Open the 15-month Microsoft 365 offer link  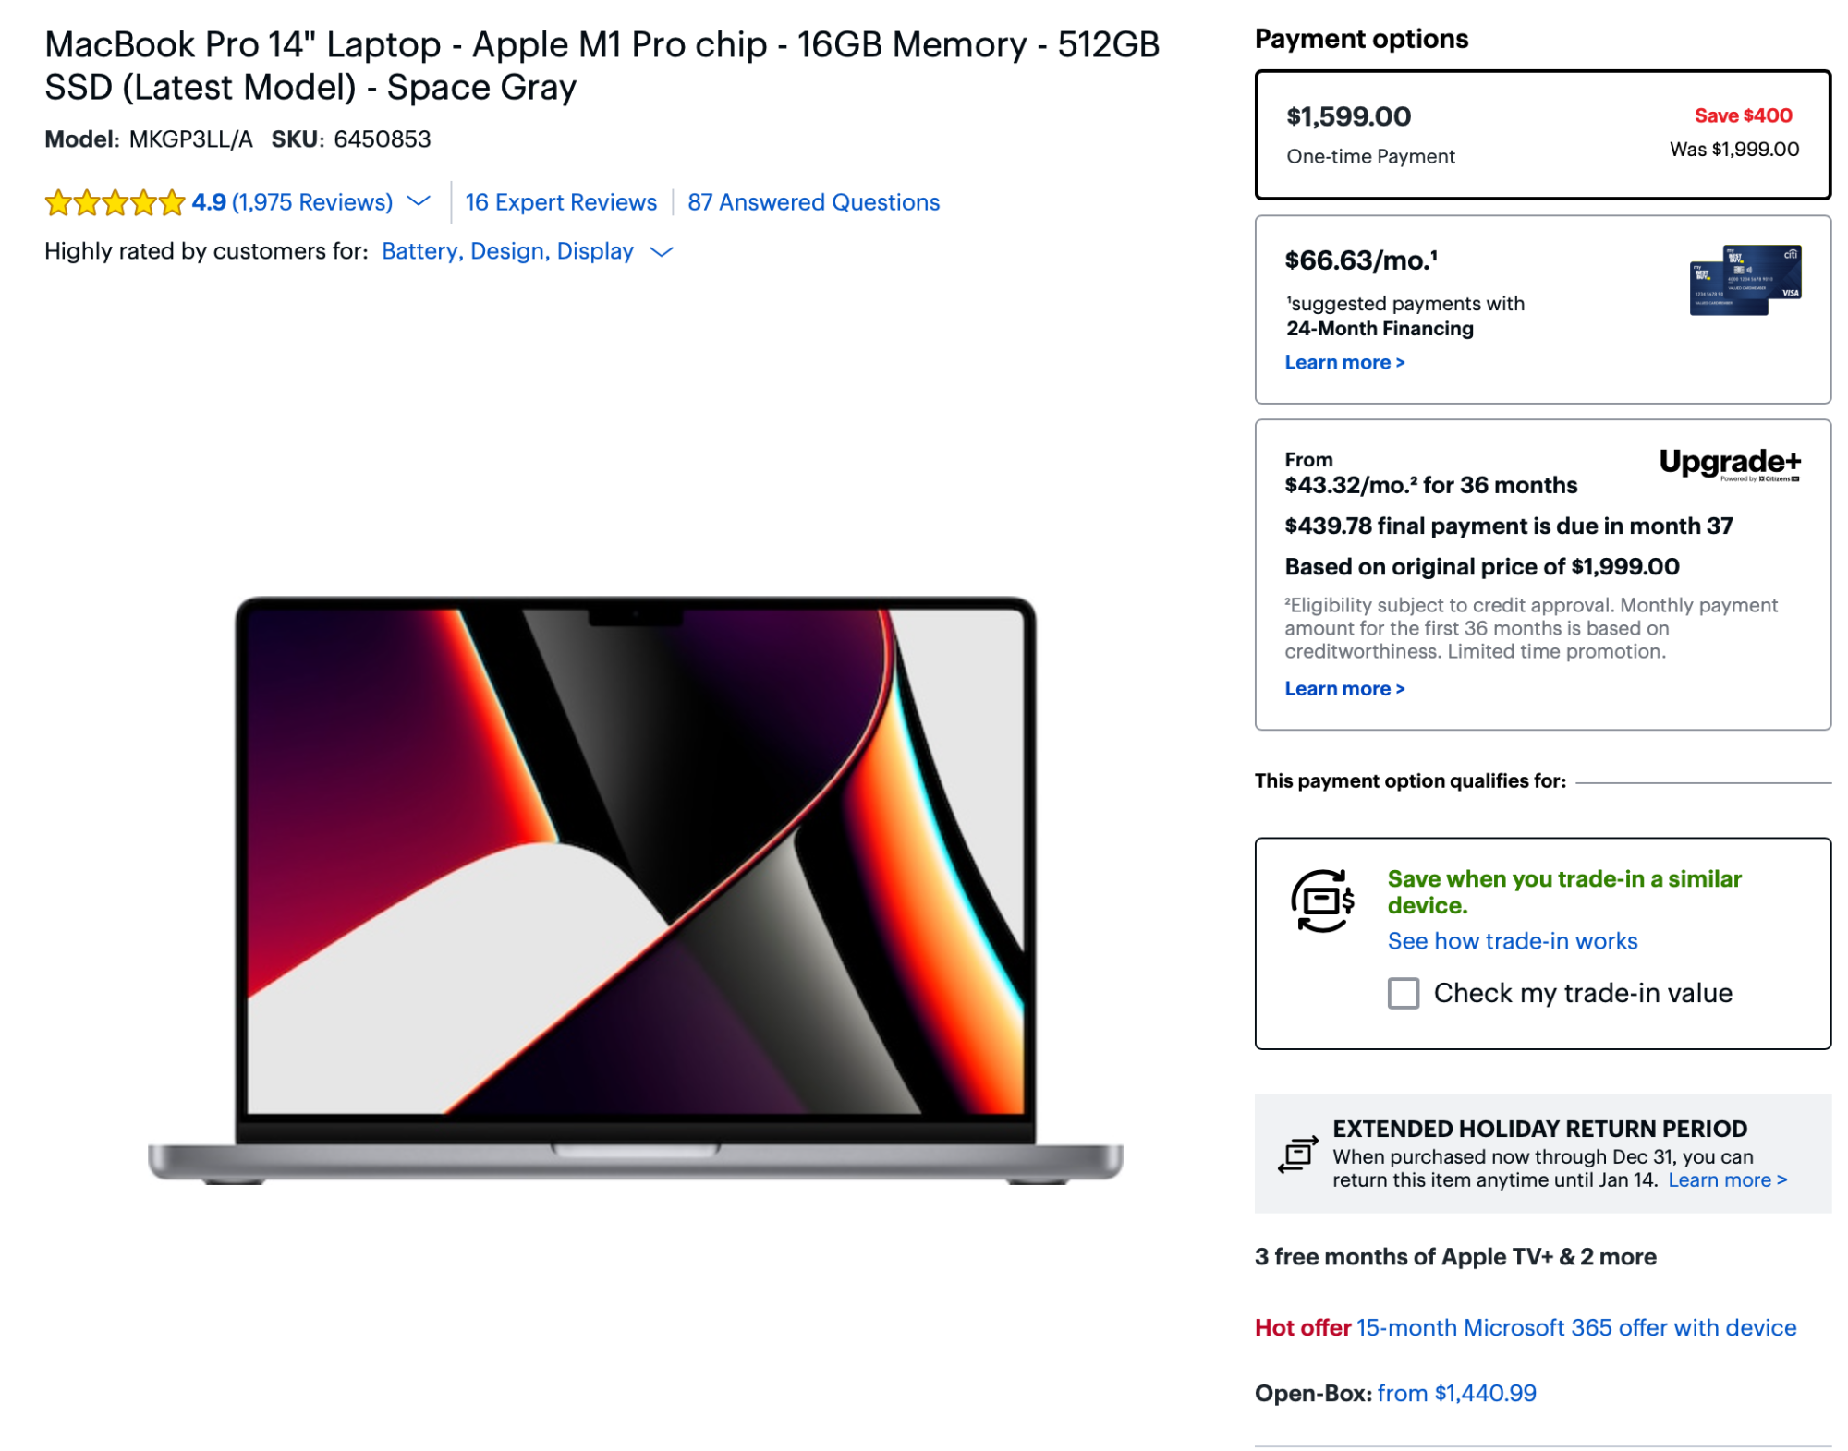click(x=1575, y=1327)
